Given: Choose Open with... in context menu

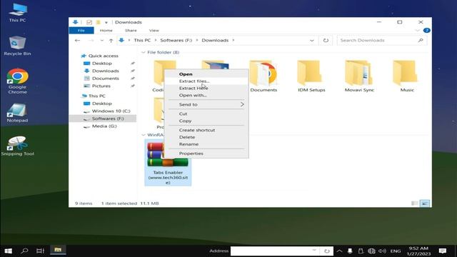Looking at the screenshot, I should [x=206, y=95].
